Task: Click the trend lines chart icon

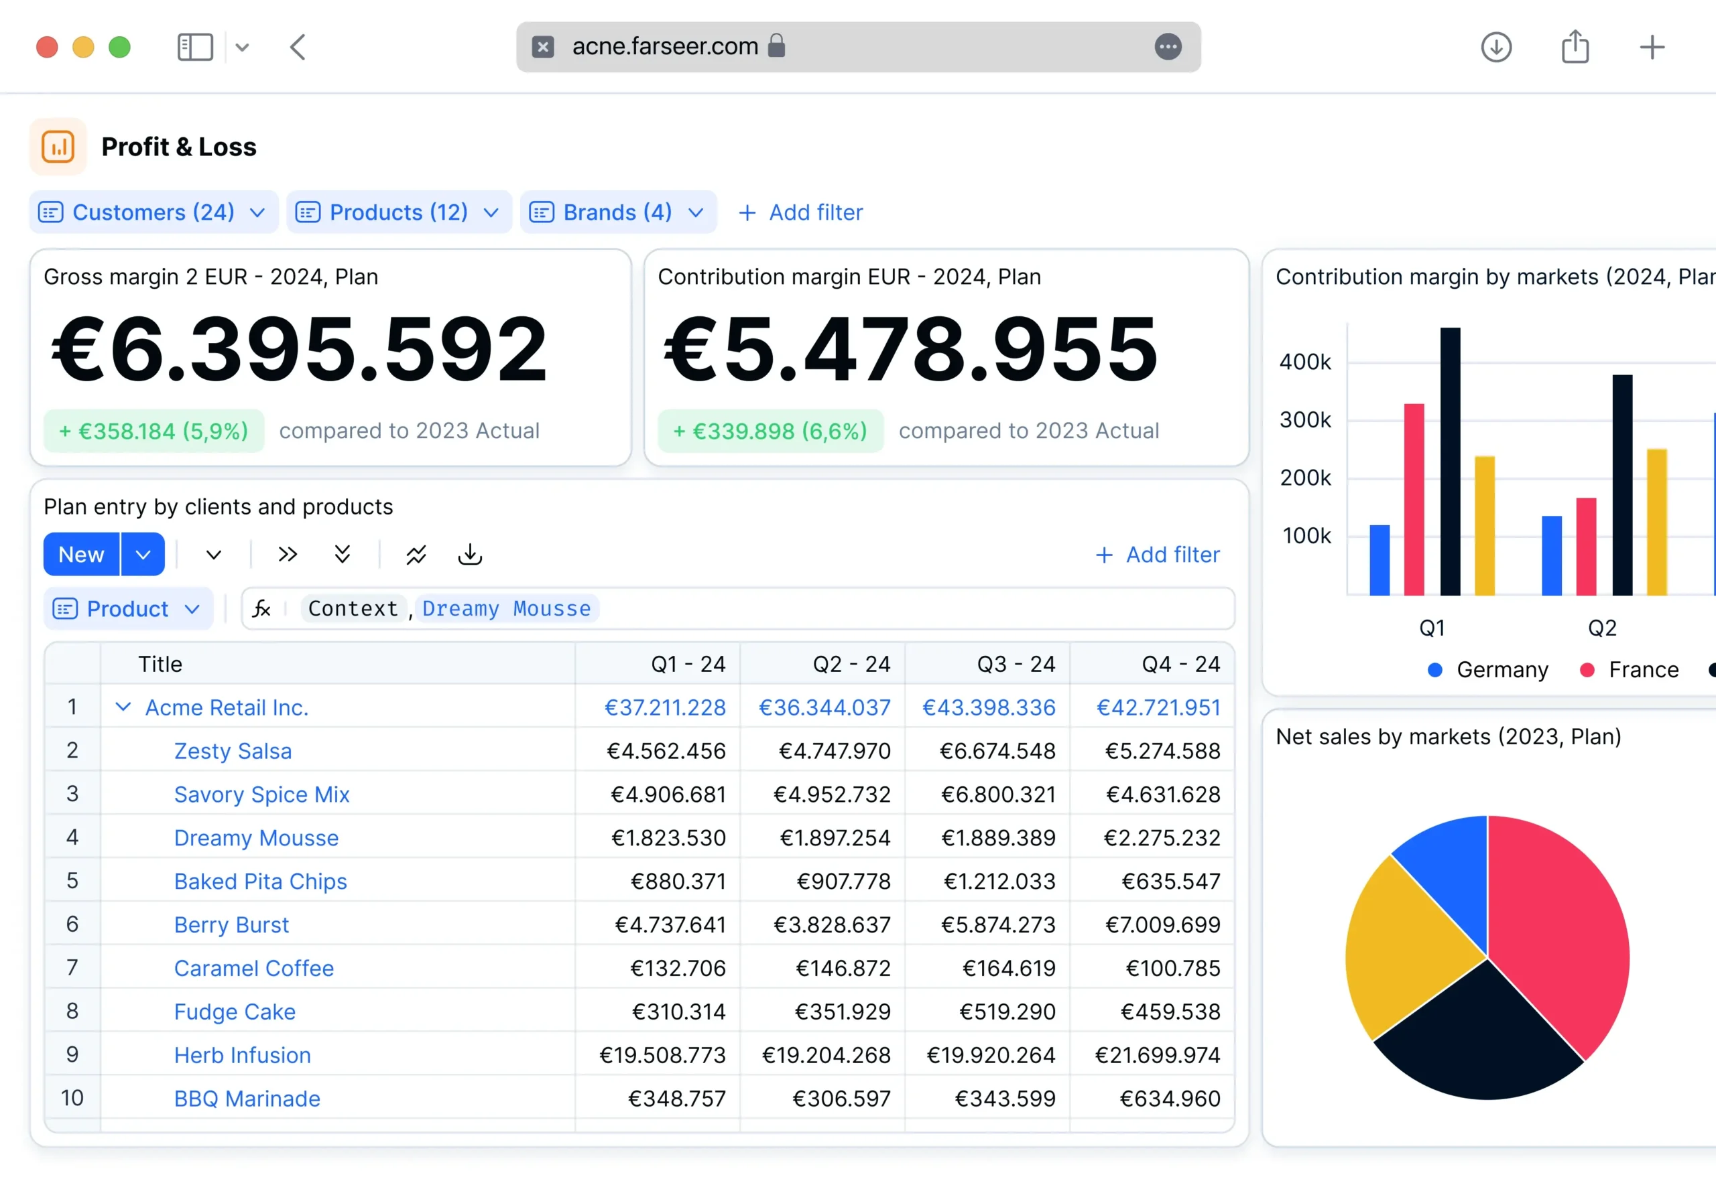Action: [x=416, y=554]
